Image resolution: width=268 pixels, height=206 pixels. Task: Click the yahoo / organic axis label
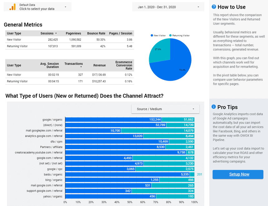(53, 196)
